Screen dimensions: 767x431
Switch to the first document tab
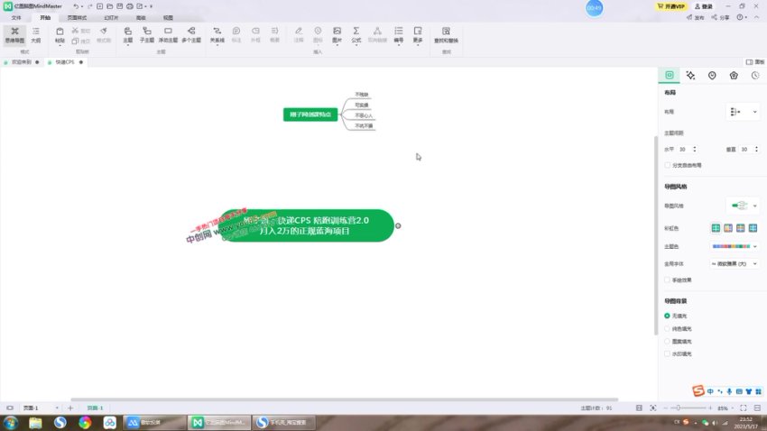[22, 62]
